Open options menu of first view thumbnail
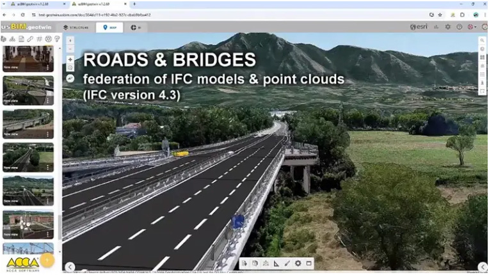Viewport: 489px width, 275px height. [x=47, y=67]
